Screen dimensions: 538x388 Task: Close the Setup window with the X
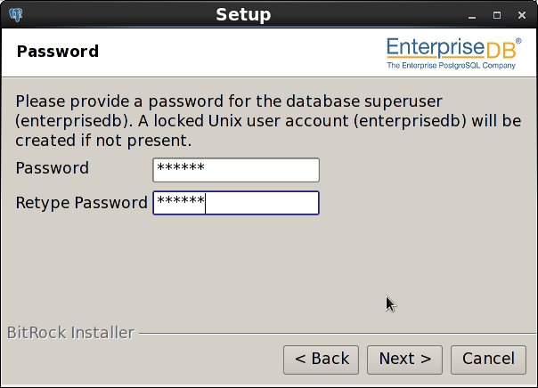point(522,15)
